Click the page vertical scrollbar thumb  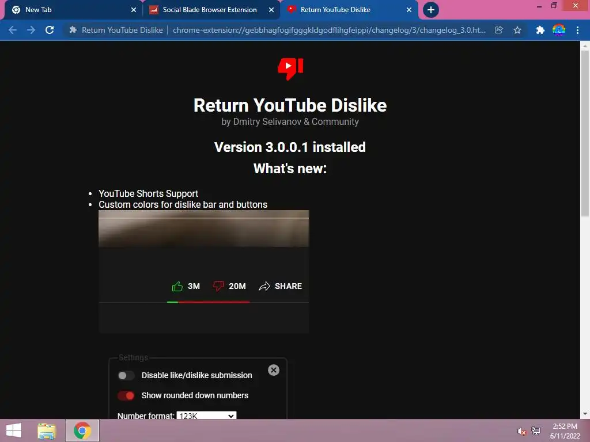[585, 134]
